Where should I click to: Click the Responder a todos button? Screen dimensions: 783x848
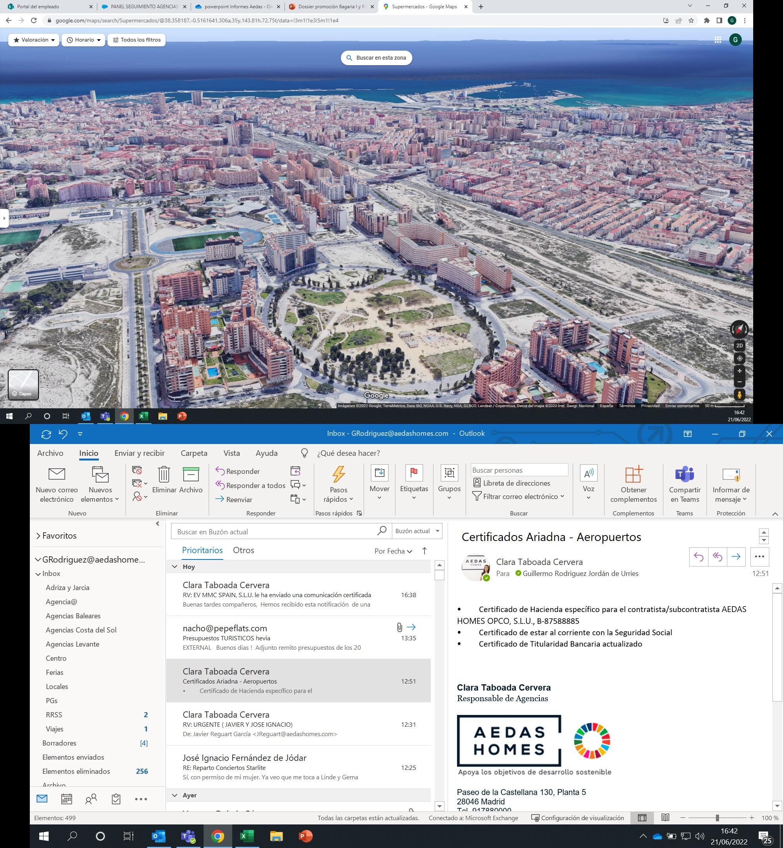click(x=250, y=486)
